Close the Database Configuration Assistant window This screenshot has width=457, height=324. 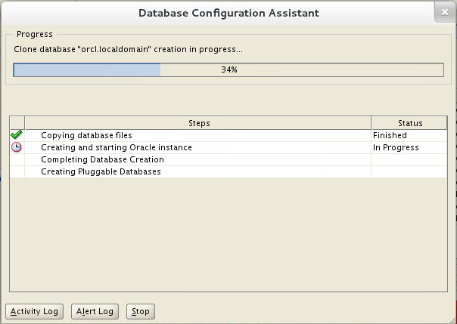coord(445,12)
